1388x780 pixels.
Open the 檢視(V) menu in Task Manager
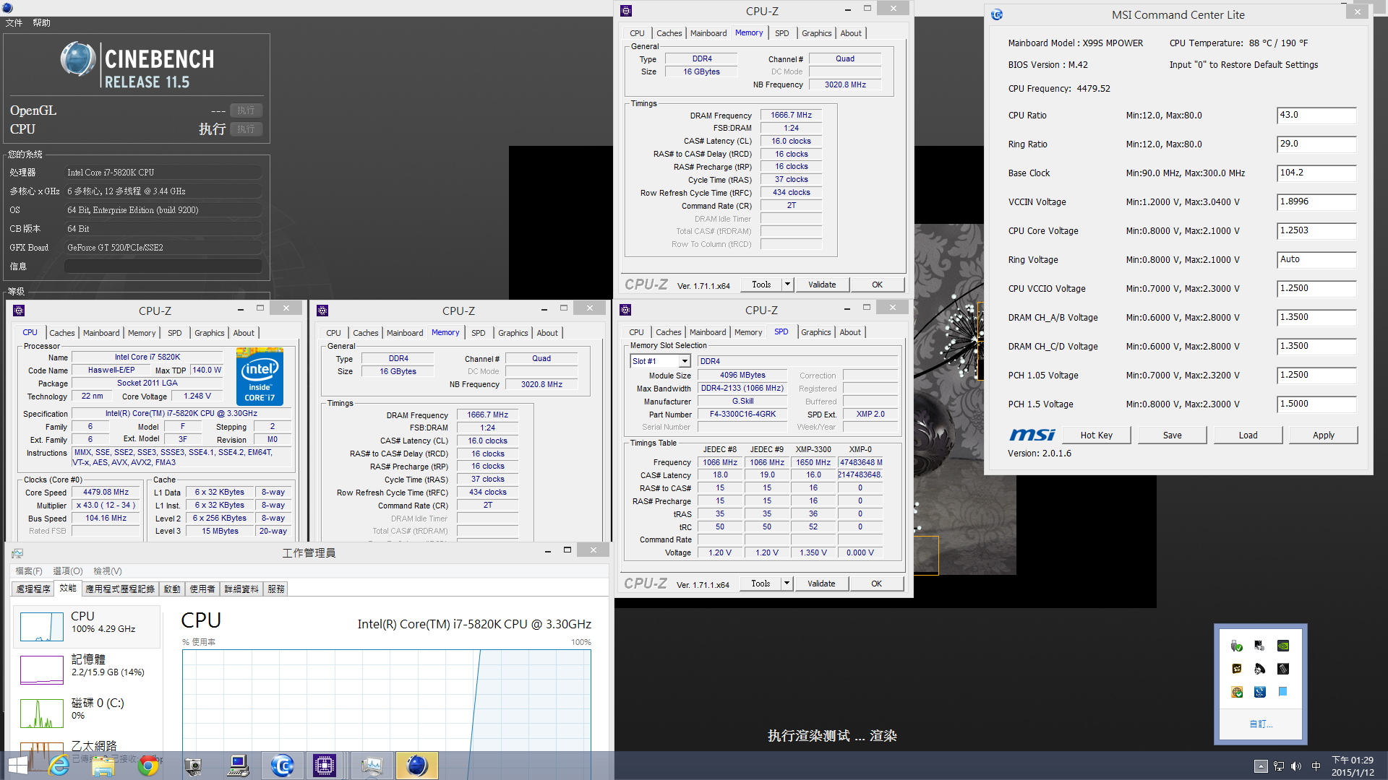[108, 571]
